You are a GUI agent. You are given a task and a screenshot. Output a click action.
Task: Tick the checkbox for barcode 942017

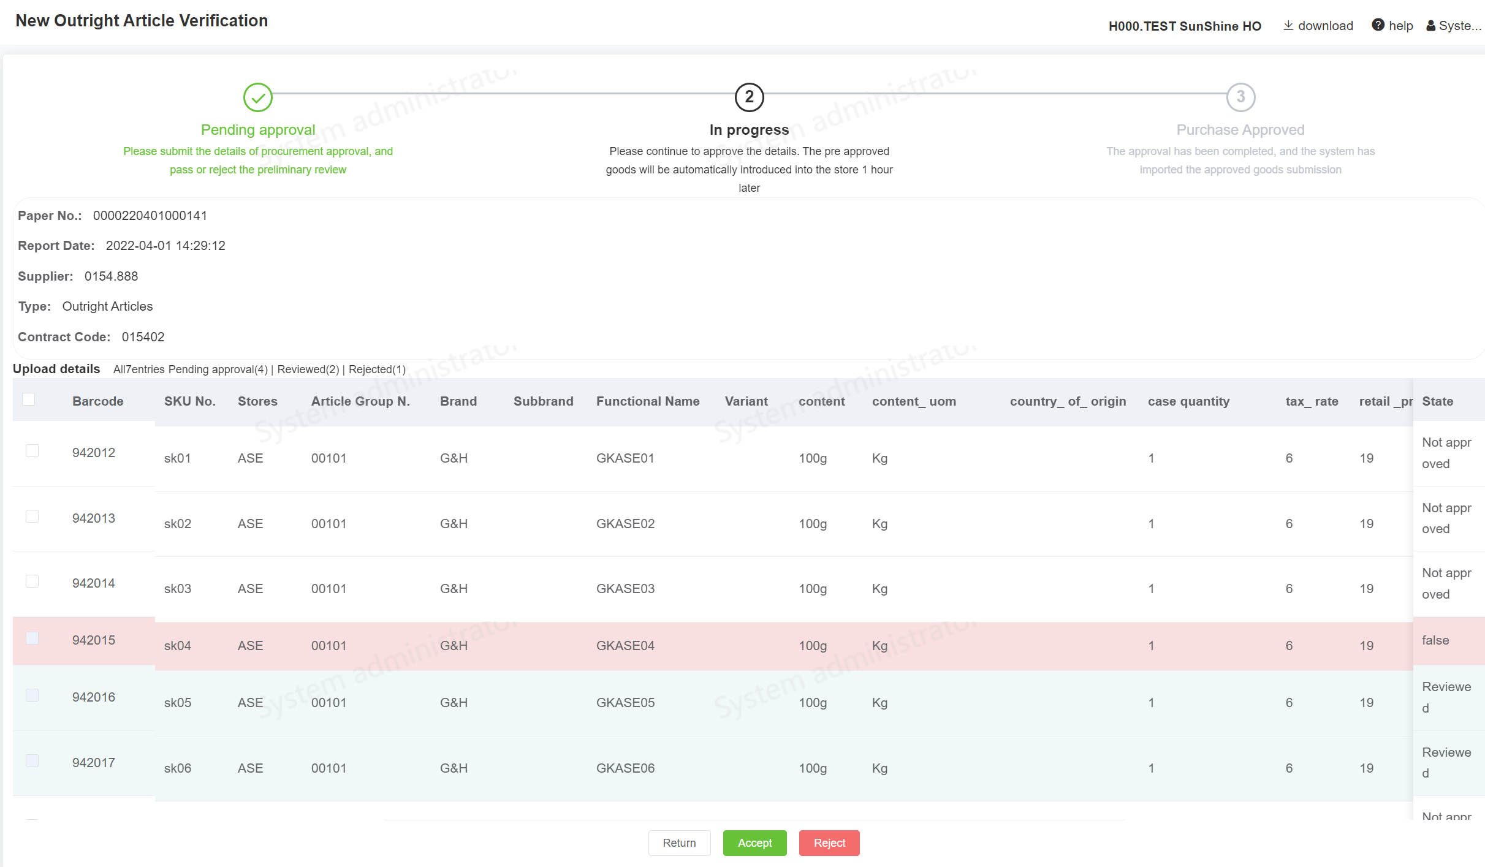(32, 761)
